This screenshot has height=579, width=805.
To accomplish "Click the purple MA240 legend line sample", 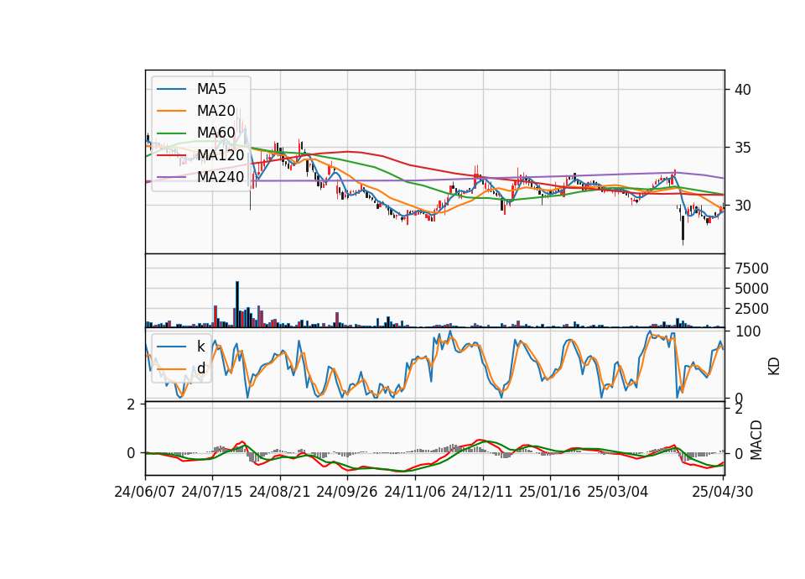I will click(171, 177).
